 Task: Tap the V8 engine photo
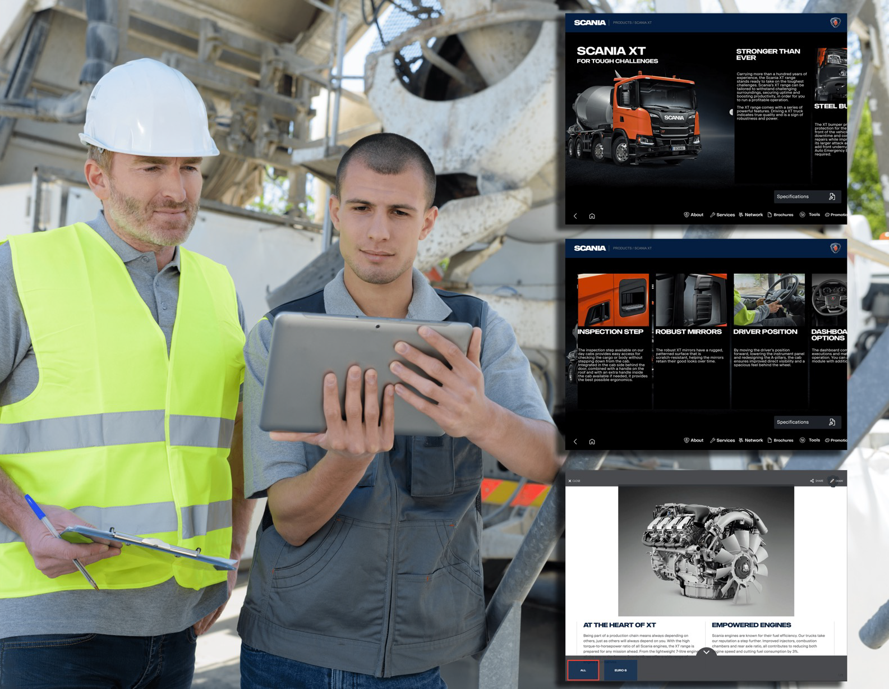[x=706, y=551]
